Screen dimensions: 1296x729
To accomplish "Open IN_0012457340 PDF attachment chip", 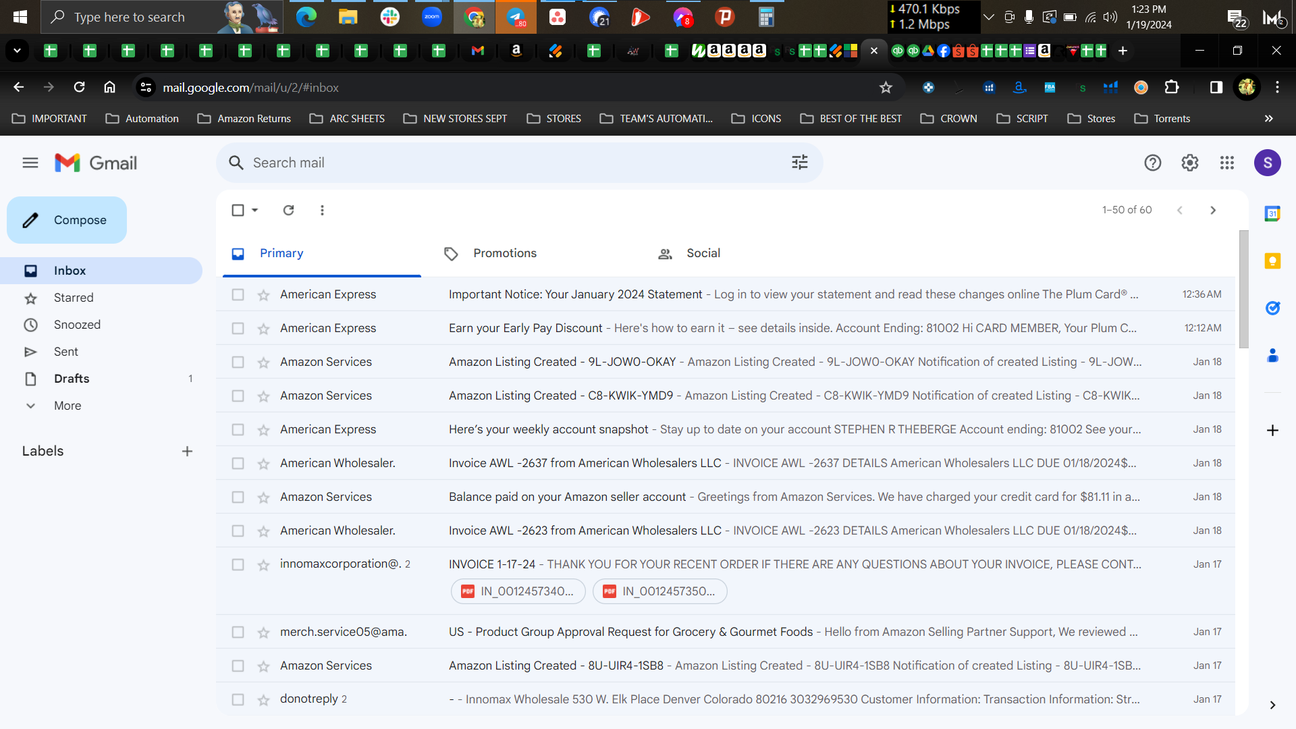I will [x=518, y=591].
